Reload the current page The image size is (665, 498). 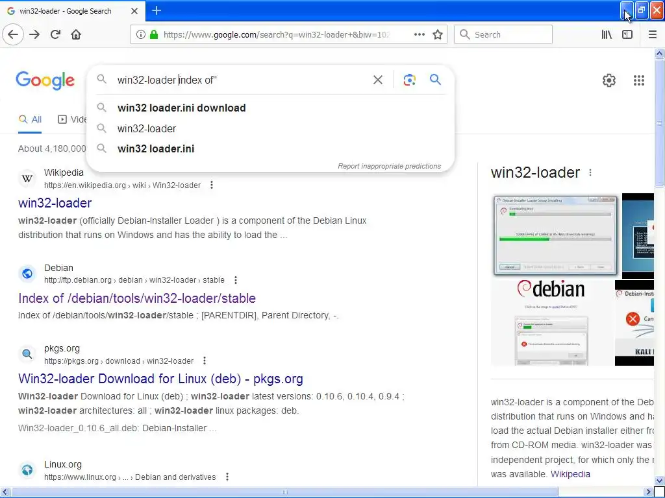click(x=55, y=35)
